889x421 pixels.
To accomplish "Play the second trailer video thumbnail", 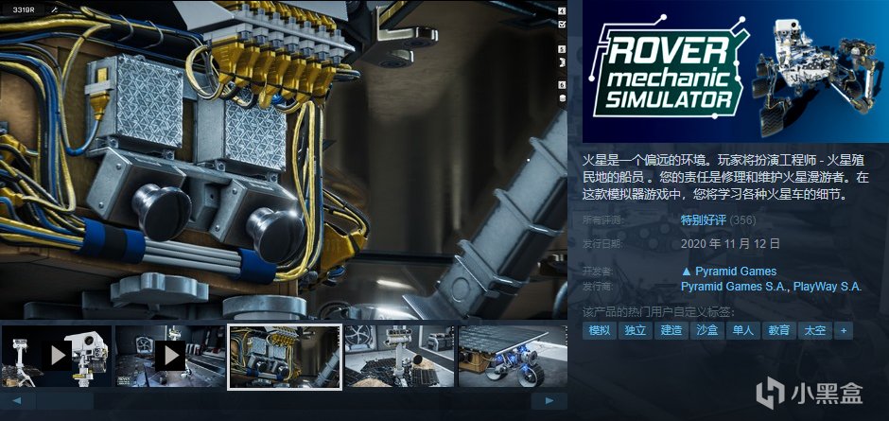I will [x=170, y=357].
